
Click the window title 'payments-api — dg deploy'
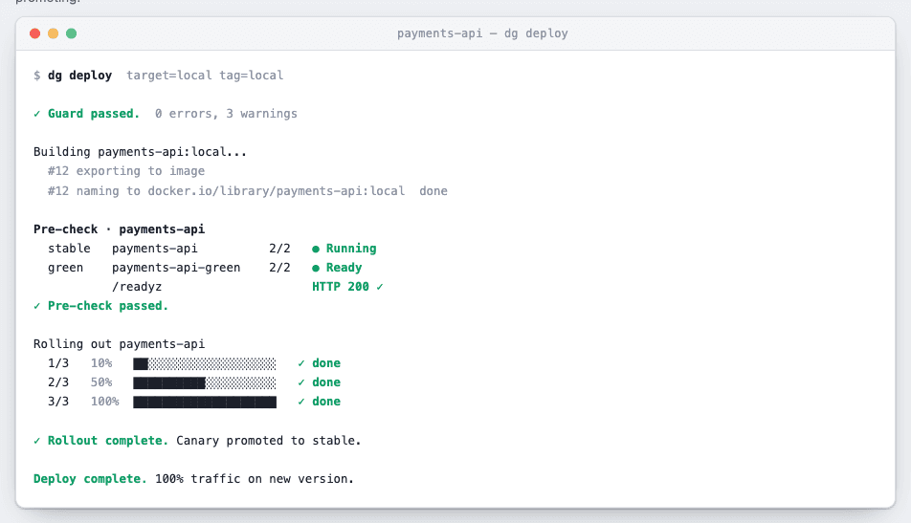pyautogui.click(x=482, y=33)
